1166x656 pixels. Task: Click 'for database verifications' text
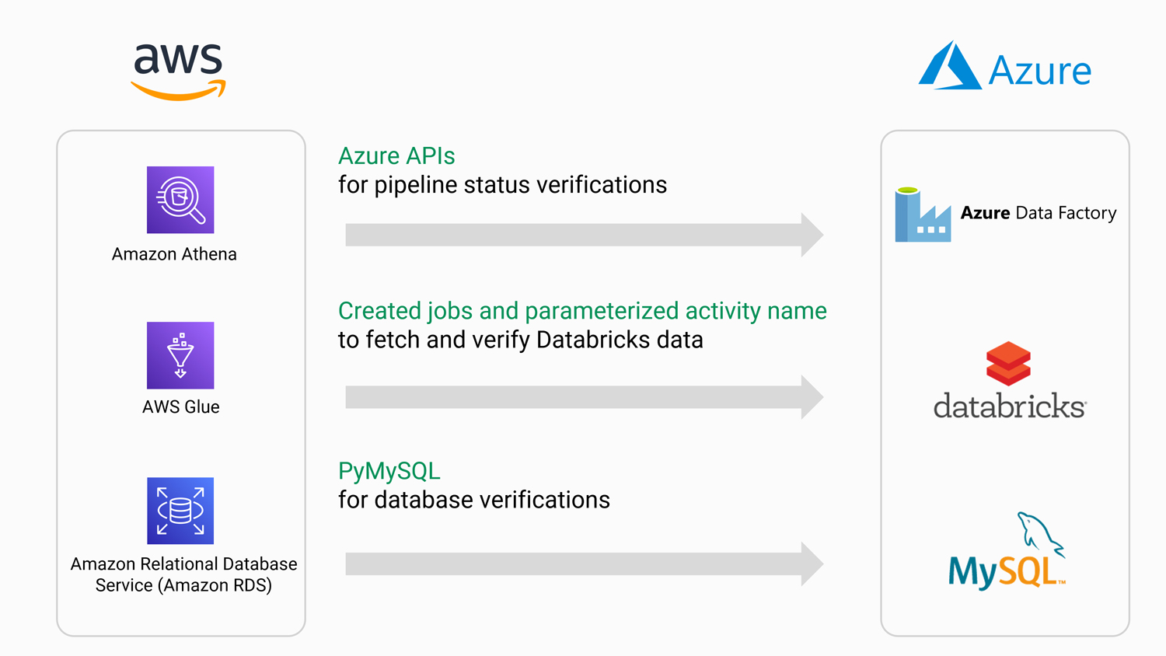point(473,500)
